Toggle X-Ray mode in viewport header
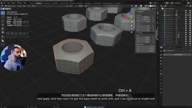 point(146,6)
